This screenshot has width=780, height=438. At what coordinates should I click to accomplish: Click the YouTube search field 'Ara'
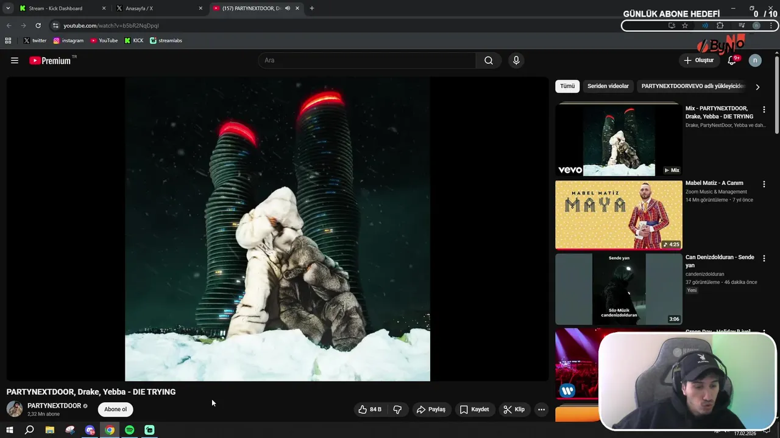(367, 60)
